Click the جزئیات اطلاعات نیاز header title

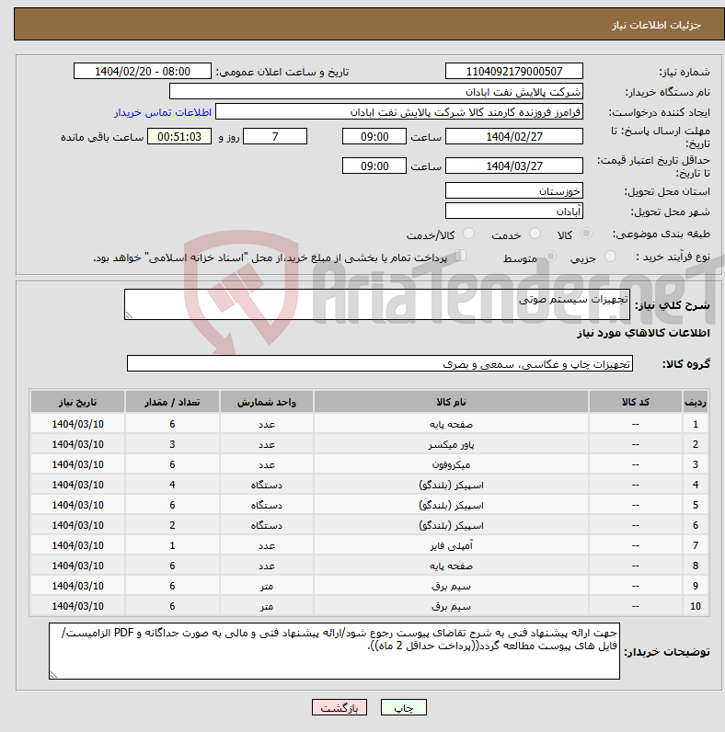point(656,25)
